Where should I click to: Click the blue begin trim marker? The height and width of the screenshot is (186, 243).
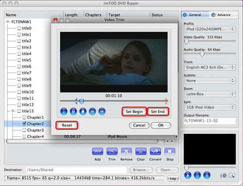tap(76, 101)
